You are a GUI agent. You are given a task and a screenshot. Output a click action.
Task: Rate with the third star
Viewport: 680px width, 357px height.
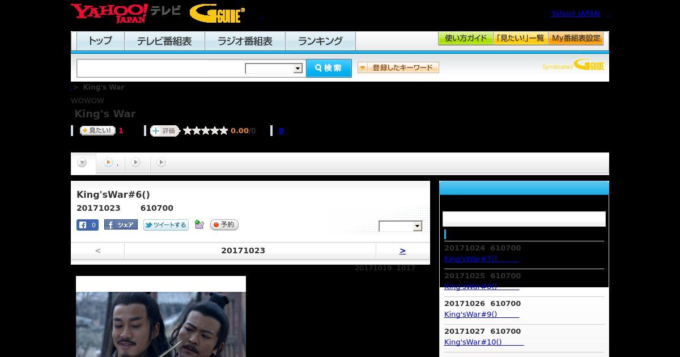coord(206,131)
